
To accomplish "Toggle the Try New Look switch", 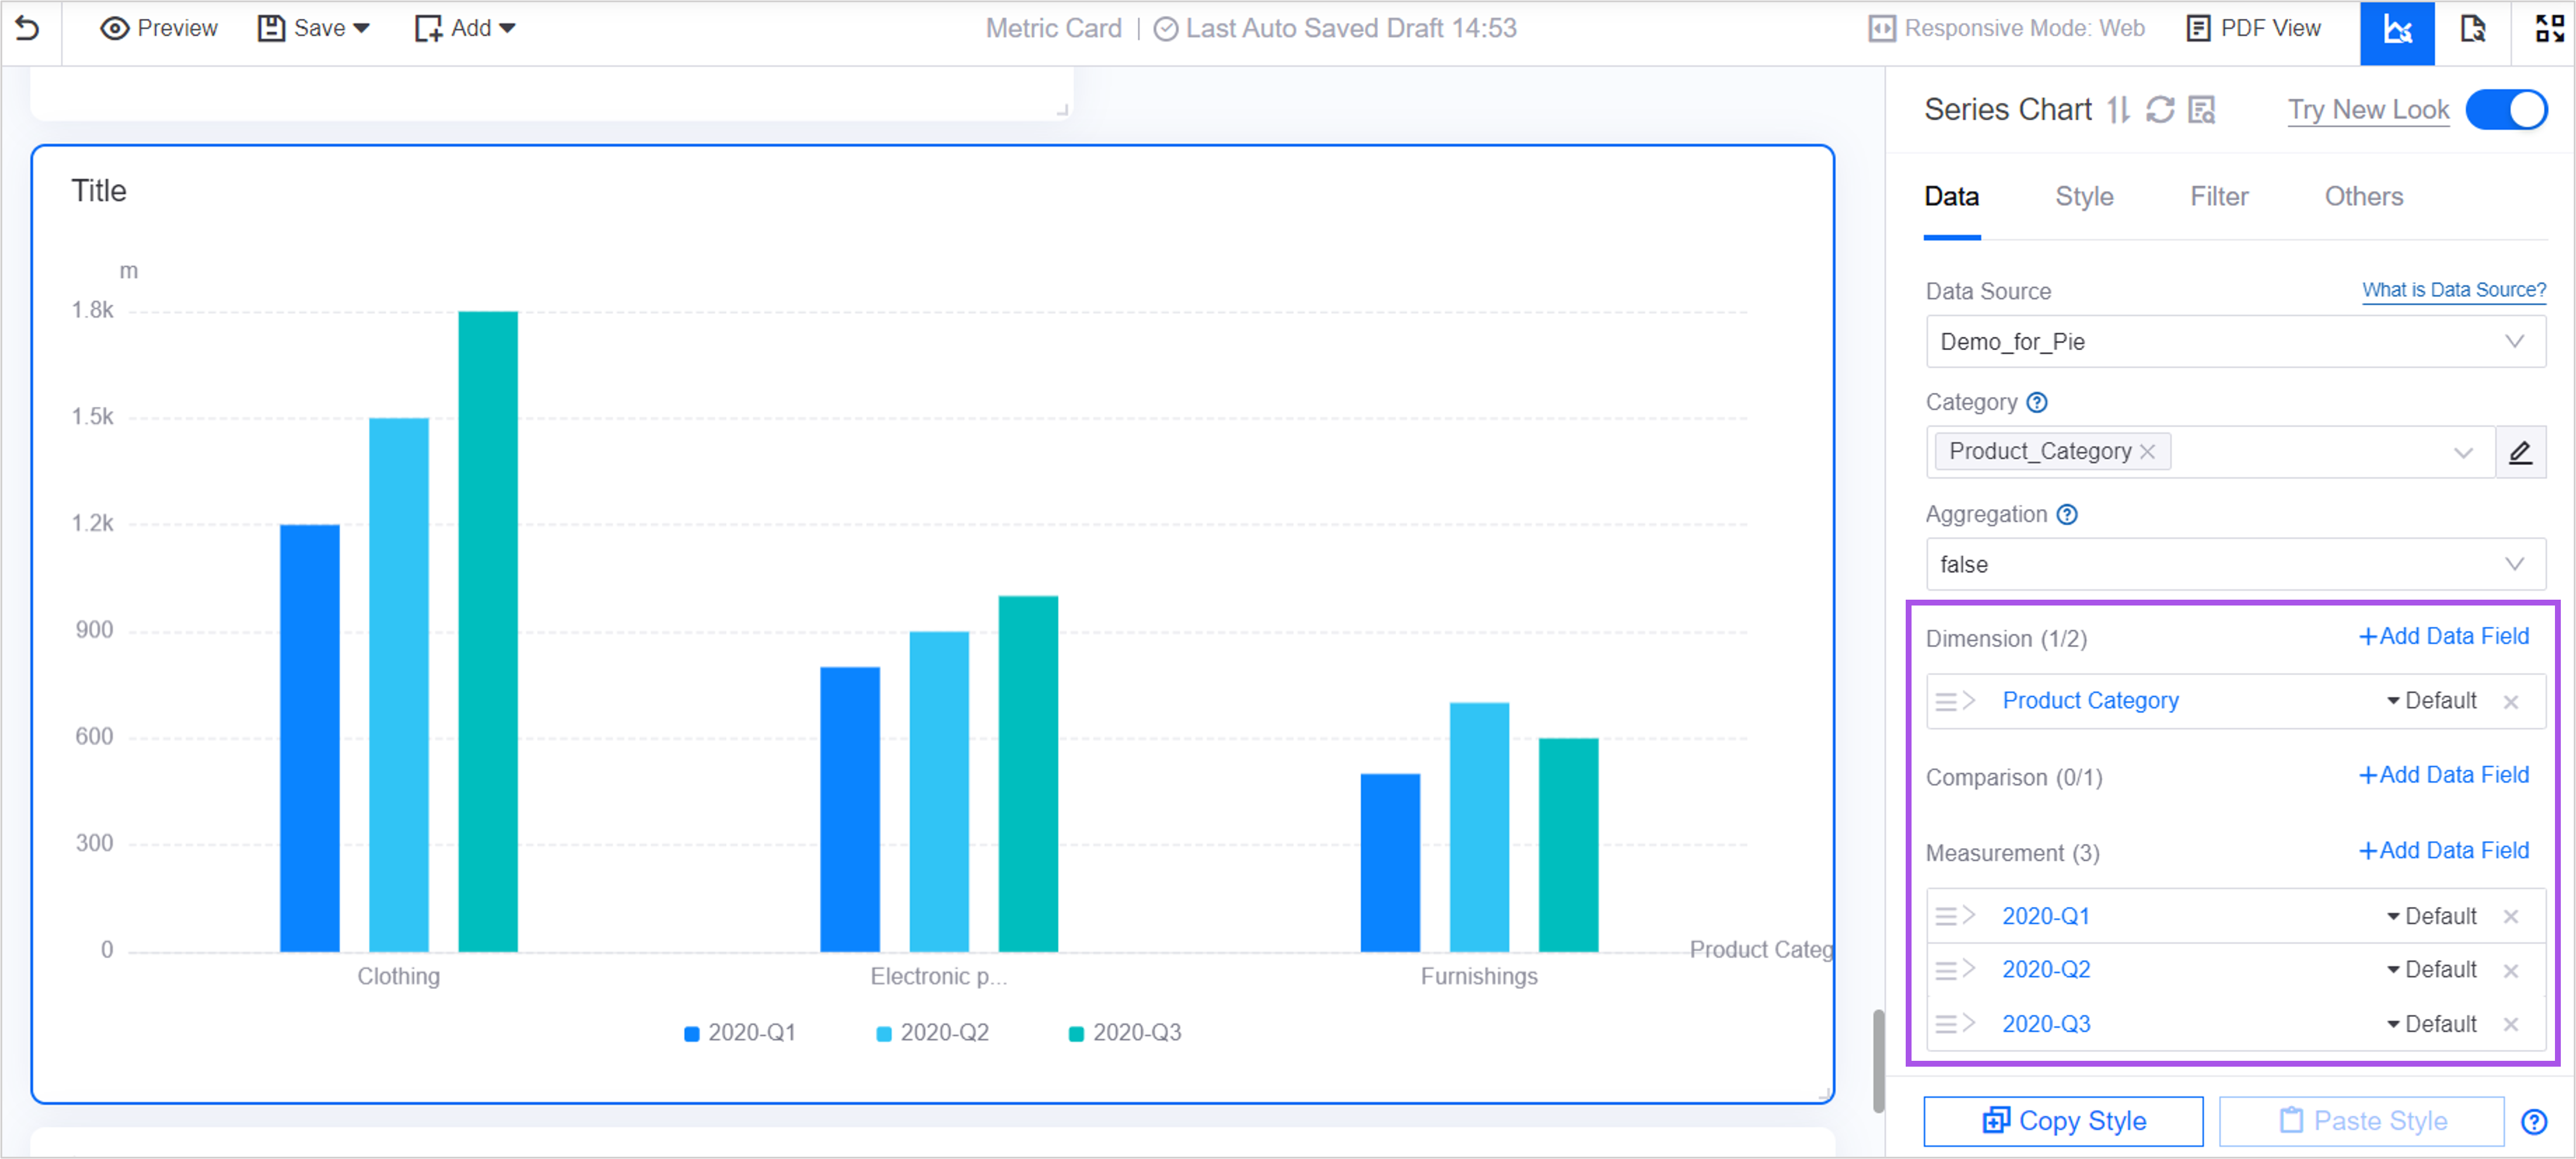I will (2507, 109).
